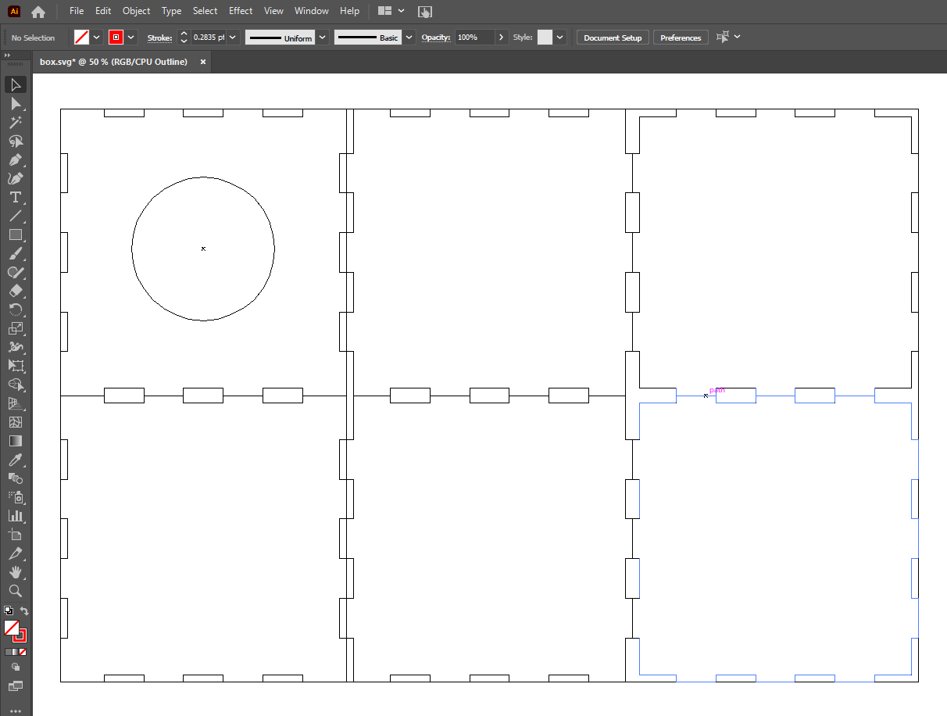This screenshot has height=716, width=947.
Task: Switch to the Zoom tool
Action: (x=15, y=591)
